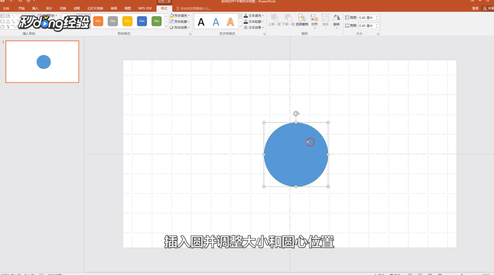494x275 pixels.
Task: Adjust the width value stepper arrows
Action: [377, 25]
